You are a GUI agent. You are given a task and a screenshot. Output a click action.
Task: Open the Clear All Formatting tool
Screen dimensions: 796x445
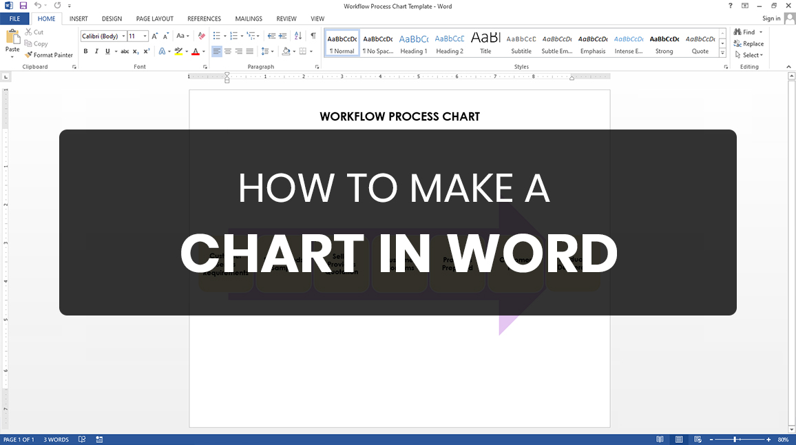(x=201, y=35)
